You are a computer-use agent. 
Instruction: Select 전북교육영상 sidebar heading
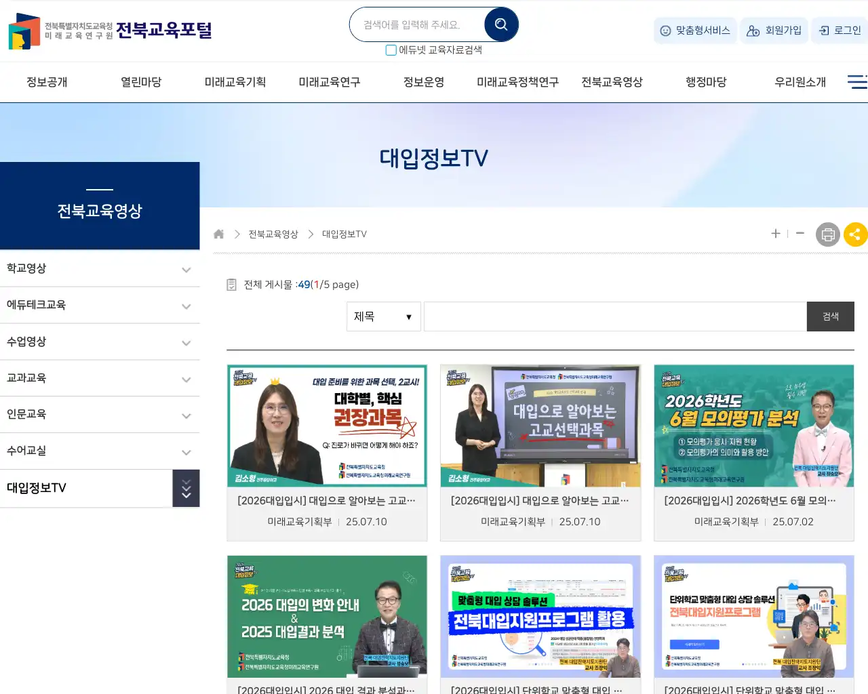click(x=100, y=211)
